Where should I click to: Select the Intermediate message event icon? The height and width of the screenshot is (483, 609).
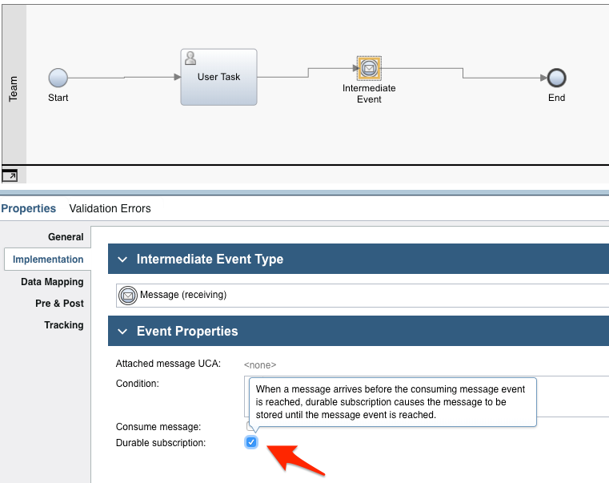[x=369, y=69]
